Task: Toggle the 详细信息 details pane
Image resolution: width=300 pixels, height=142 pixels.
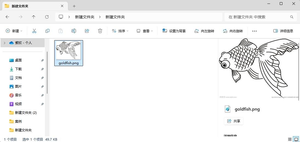Action: click(283, 31)
